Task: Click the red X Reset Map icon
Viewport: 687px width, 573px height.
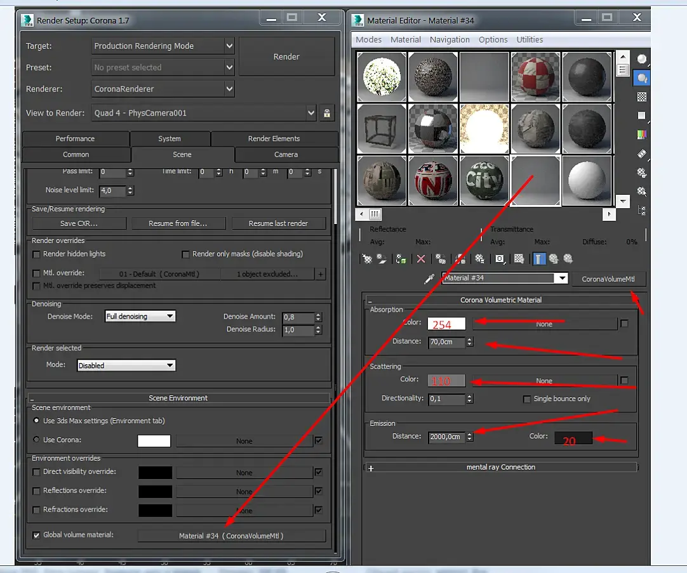Action: (421, 259)
